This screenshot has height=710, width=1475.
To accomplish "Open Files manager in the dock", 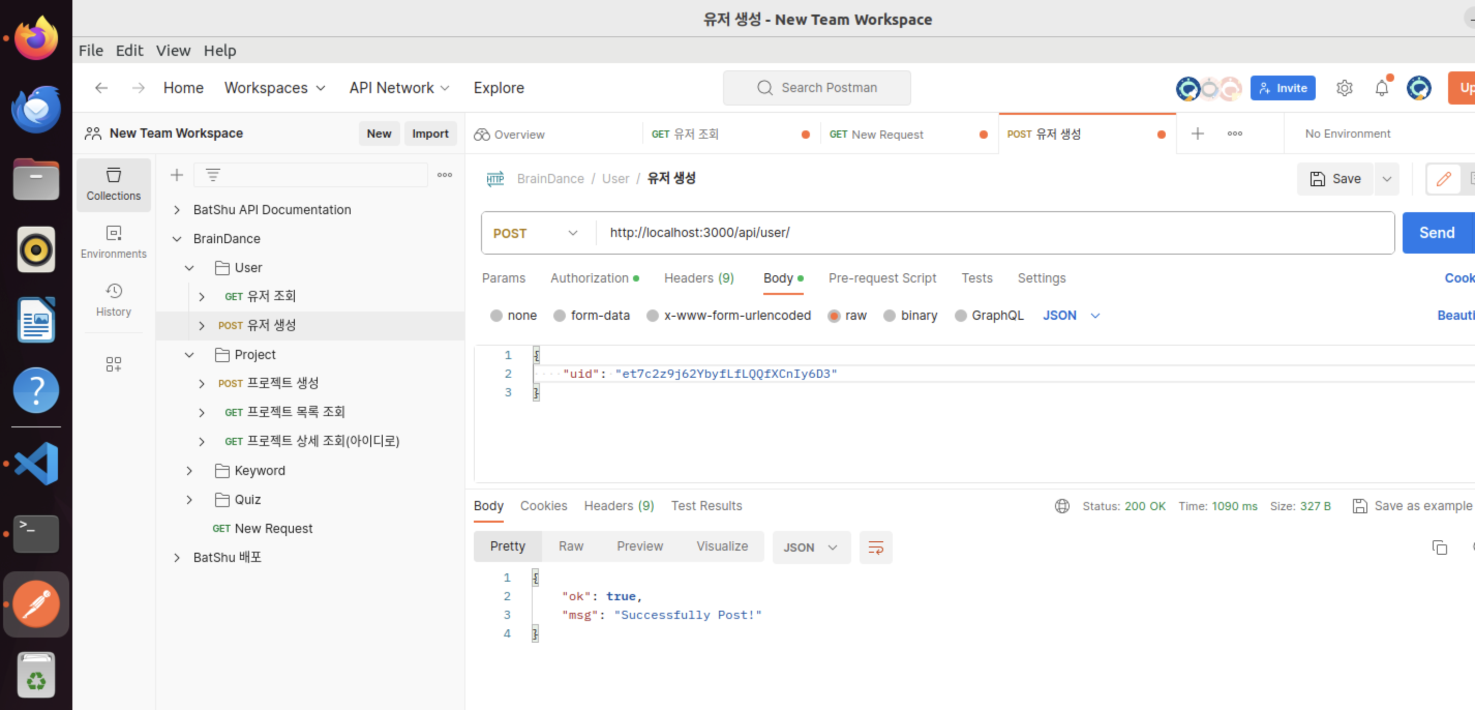I will click(36, 180).
